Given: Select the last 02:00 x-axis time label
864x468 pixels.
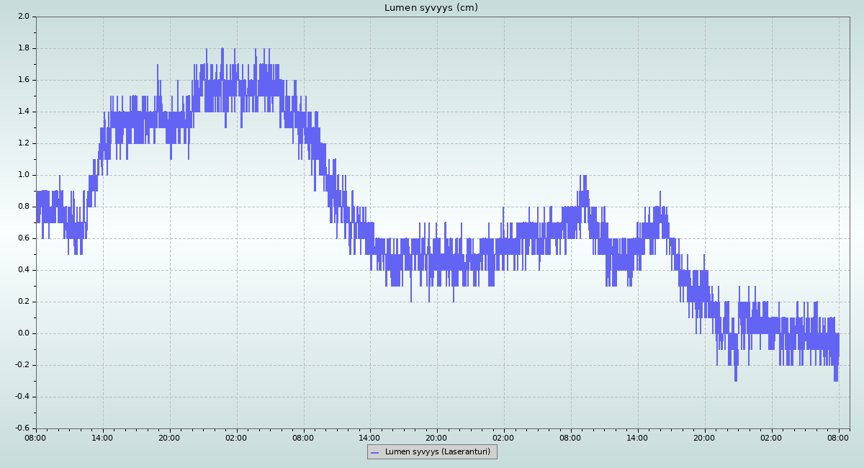Looking at the screenshot, I should [772, 437].
